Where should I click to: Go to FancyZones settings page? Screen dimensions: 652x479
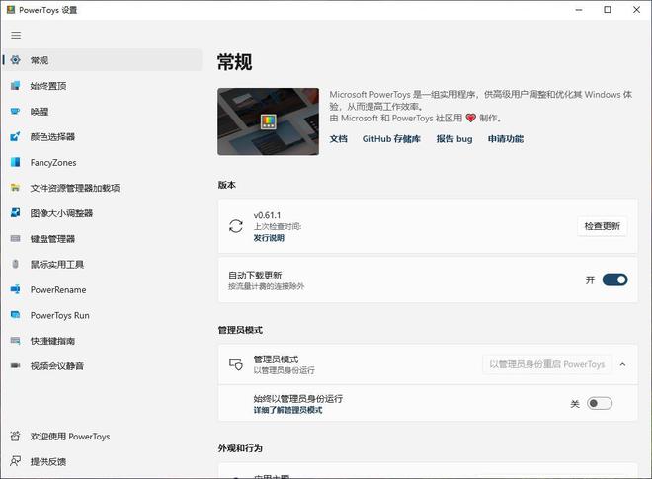click(x=103, y=162)
